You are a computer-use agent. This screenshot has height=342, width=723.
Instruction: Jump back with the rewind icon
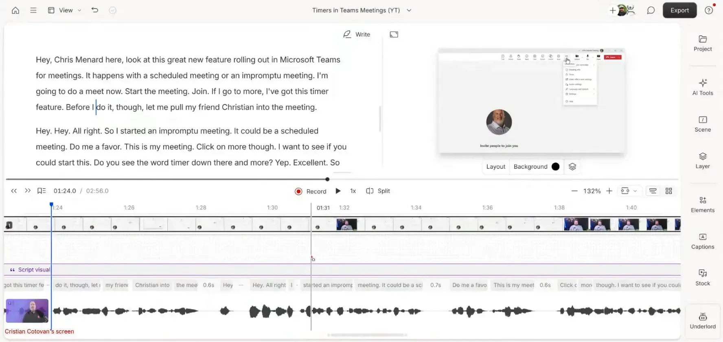pos(14,191)
